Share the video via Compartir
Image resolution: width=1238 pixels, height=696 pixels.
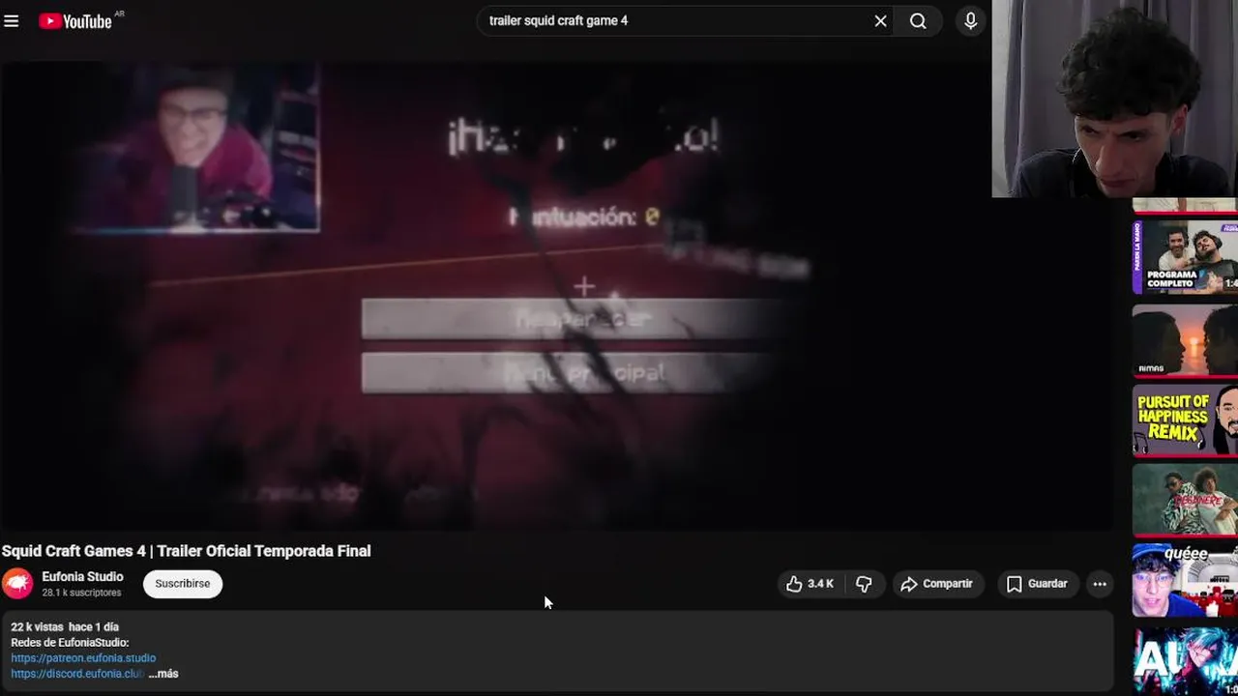tap(936, 584)
